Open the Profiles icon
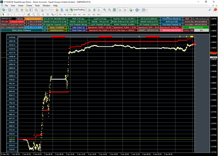Screen dimensions: 218x156 pos(9,10)
